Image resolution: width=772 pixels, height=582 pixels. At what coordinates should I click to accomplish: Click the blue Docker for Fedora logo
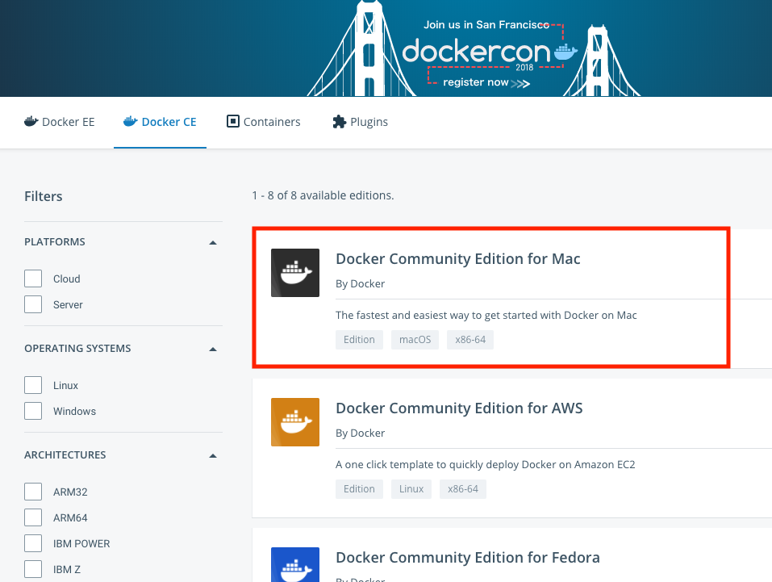(x=295, y=565)
